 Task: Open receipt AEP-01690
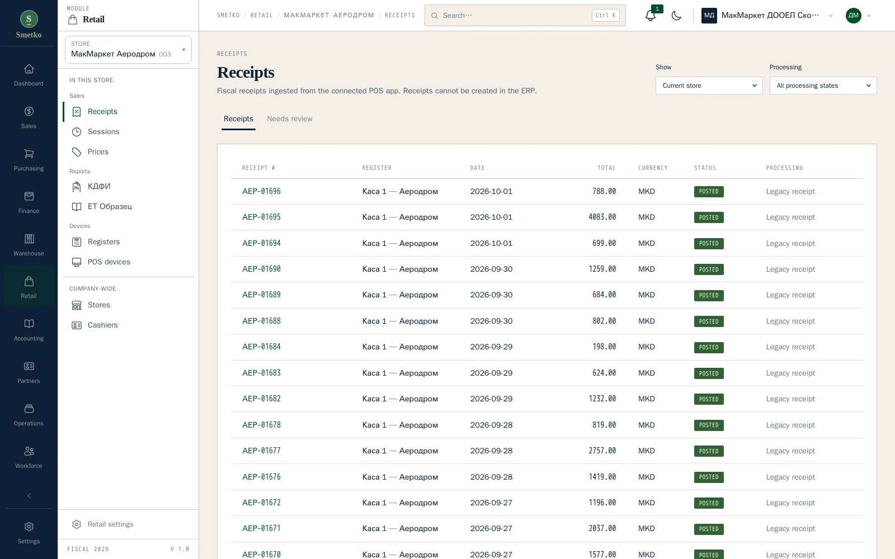261,269
